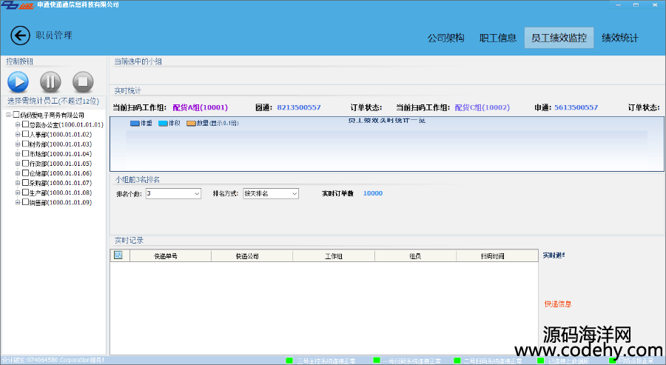Click the back arrow next to 职员管理
Viewport: 666px width, 365px height.
pos(21,36)
